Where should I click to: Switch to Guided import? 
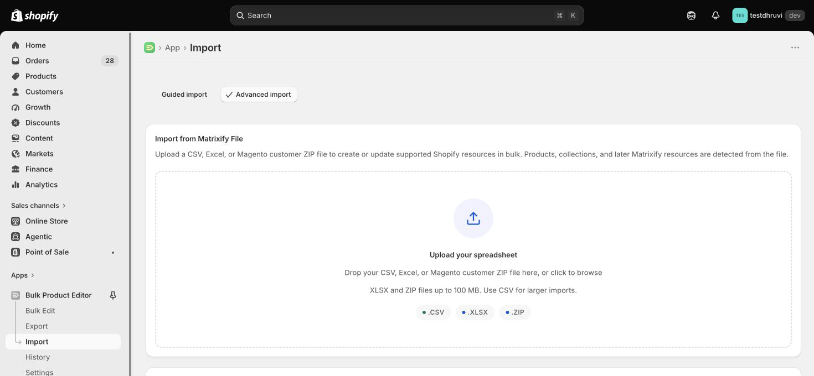pos(184,95)
